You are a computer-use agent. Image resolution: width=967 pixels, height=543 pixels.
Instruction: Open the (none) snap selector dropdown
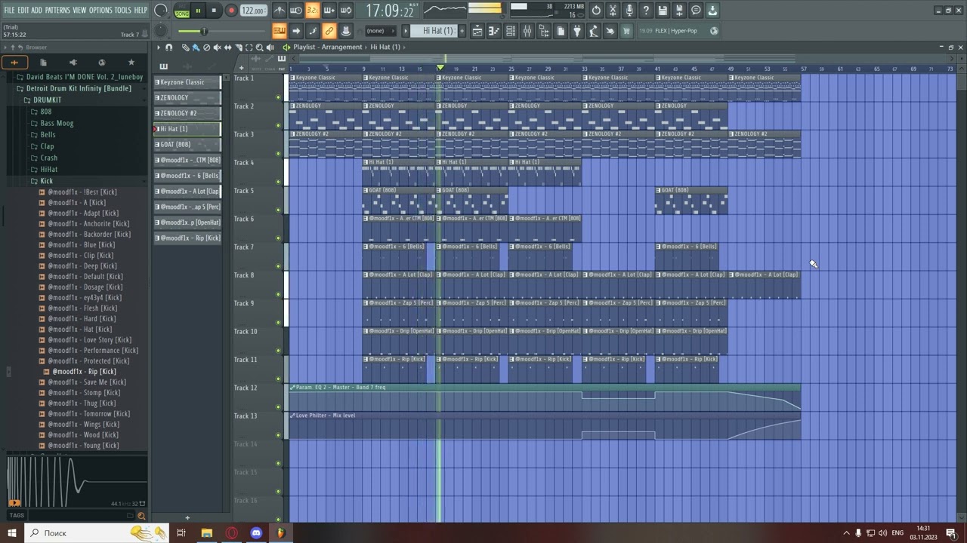382,31
